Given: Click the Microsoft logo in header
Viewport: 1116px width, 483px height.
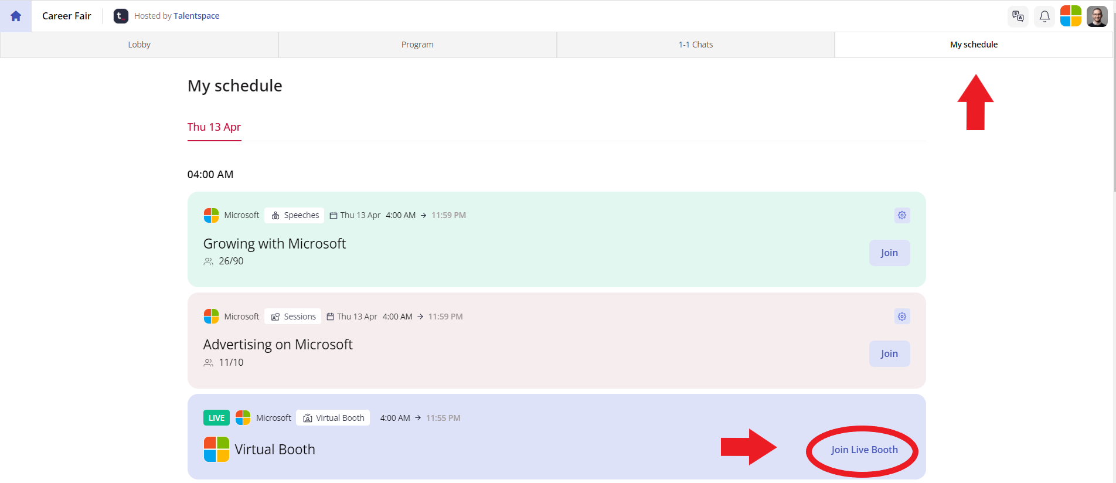Looking at the screenshot, I should pyautogui.click(x=1071, y=16).
